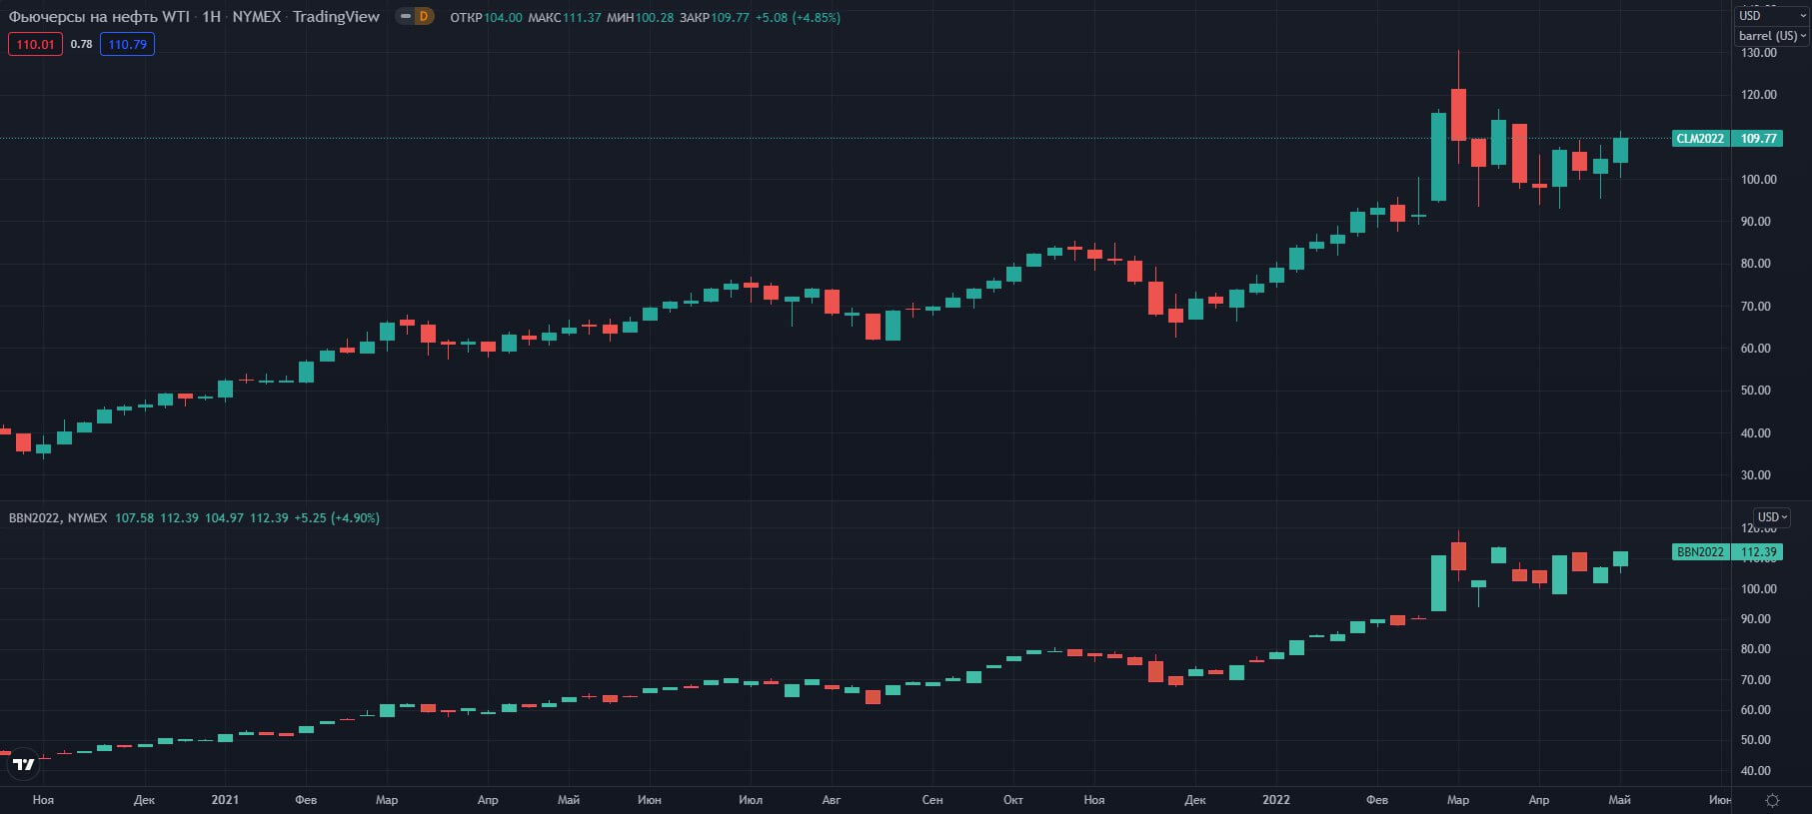
Task: Open chart settings gear icon
Action: (x=1772, y=800)
